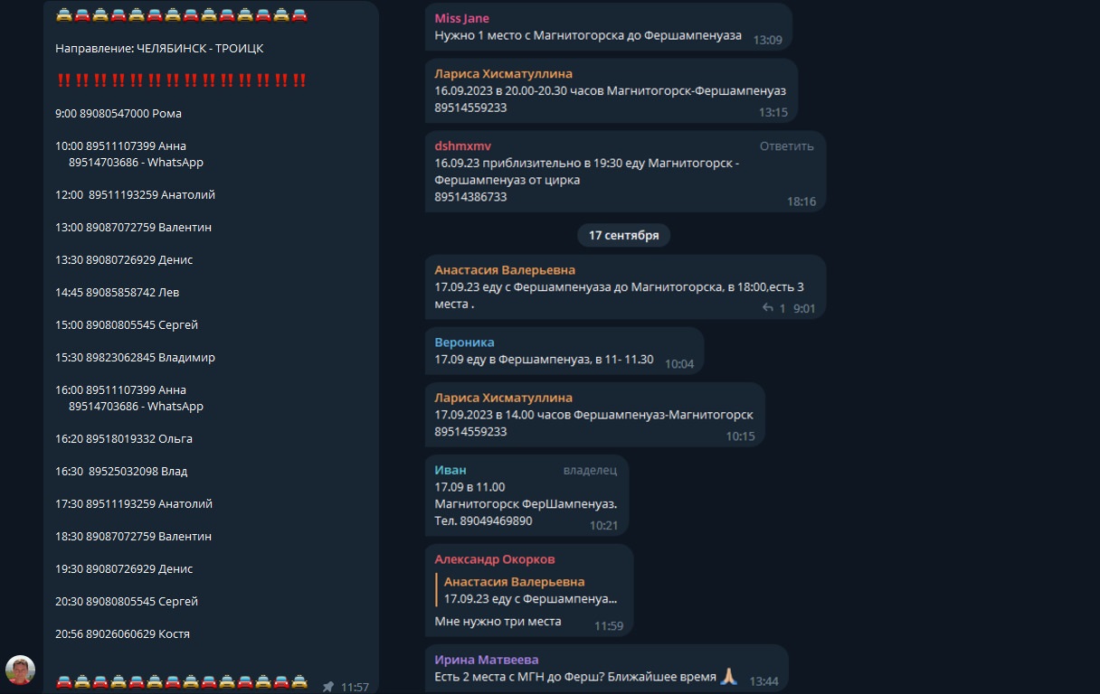Open the quoted Анастасия Валерьевна reply preview
The width and height of the screenshot is (1100, 694).
click(530, 590)
